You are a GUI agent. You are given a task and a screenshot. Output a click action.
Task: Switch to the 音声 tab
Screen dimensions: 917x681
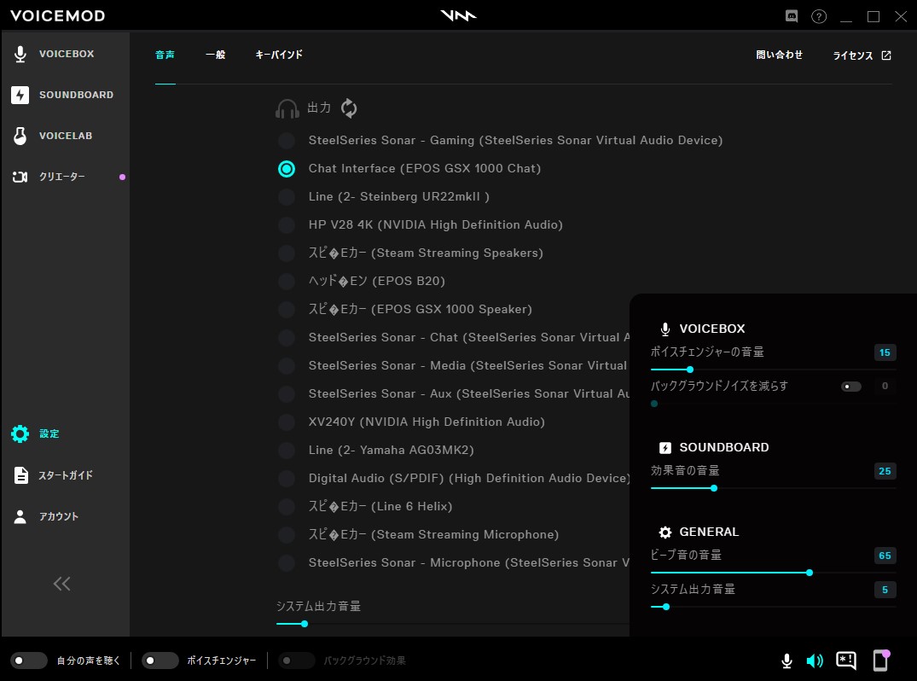[165, 55]
